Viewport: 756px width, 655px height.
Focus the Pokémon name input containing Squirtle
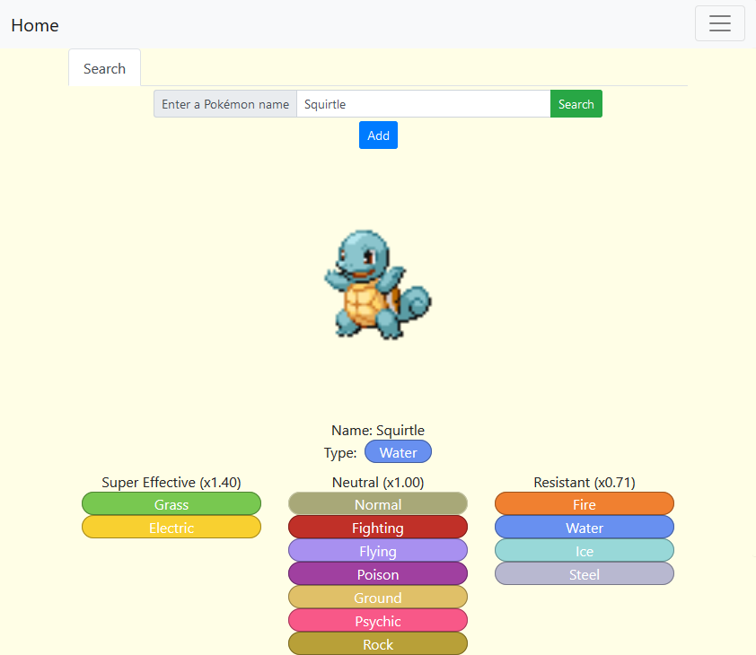423,103
